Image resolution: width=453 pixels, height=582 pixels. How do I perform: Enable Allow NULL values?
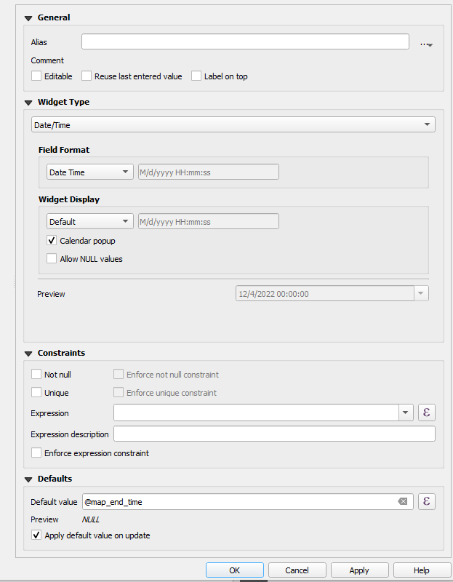point(52,258)
